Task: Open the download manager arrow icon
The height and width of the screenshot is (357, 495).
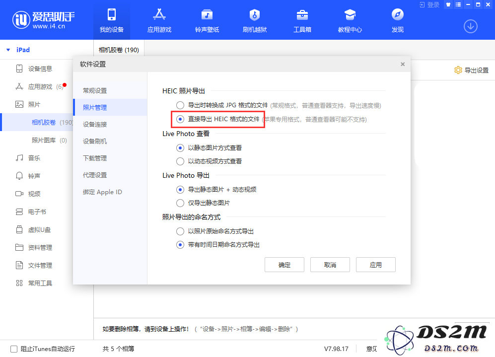Action: click(x=470, y=26)
